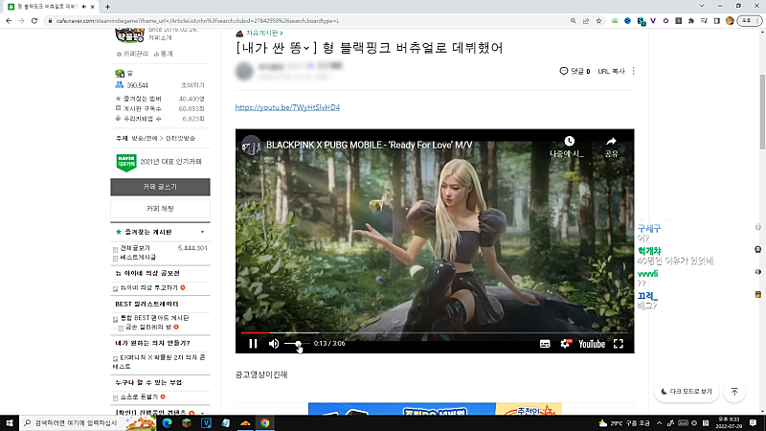The image size is (766, 431).
Task: Toggle subtitles on the video player
Action: click(x=545, y=344)
